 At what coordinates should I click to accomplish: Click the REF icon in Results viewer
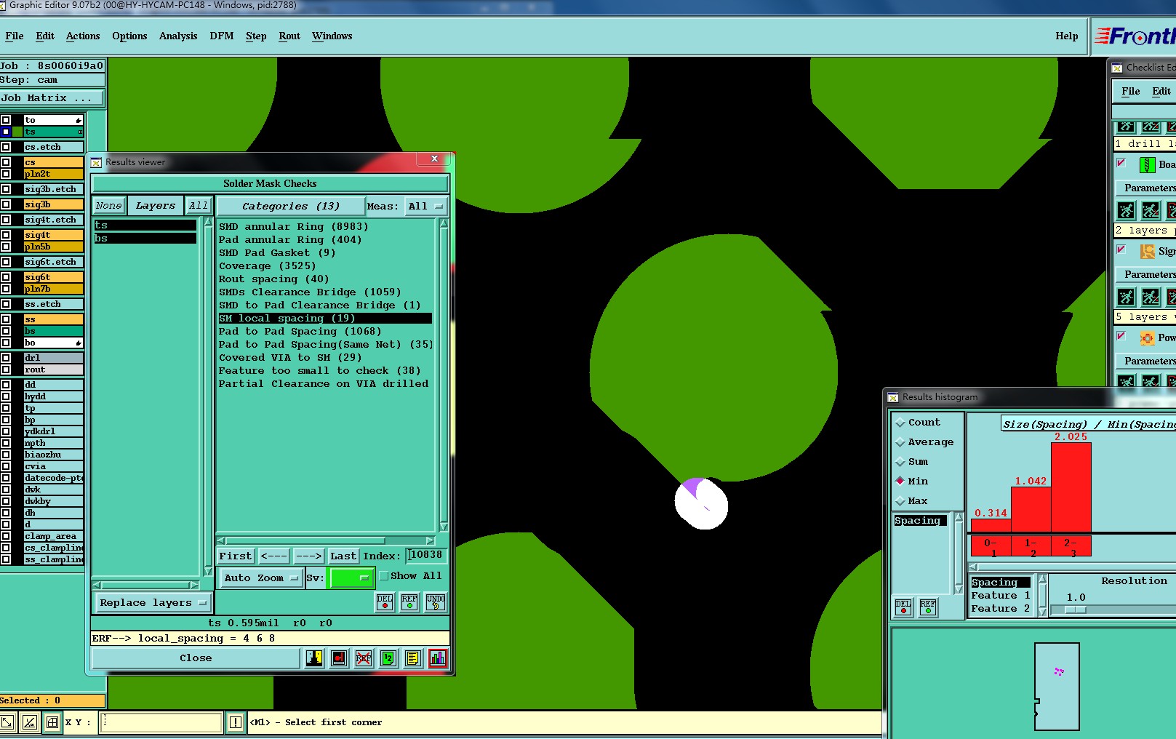tap(409, 602)
